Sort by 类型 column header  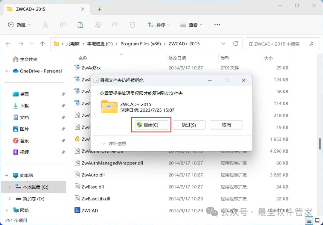225,58
